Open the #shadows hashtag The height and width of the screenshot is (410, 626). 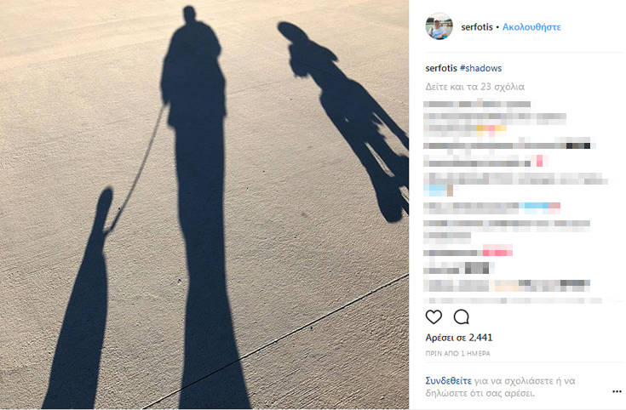point(480,68)
